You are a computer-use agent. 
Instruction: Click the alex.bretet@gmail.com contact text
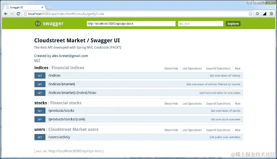[x=70, y=56]
